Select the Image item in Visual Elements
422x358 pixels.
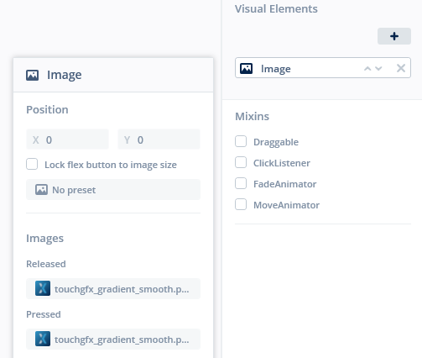(x=323, y=68)
